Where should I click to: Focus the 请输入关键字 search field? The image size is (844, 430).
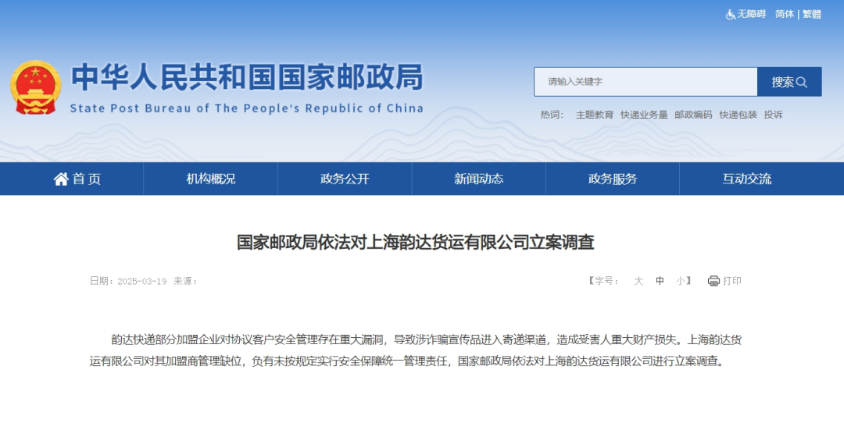coord(646,82)
